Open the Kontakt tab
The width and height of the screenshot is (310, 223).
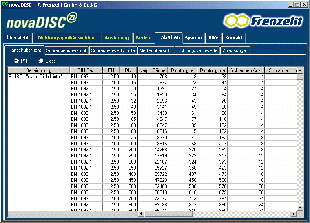234,38
